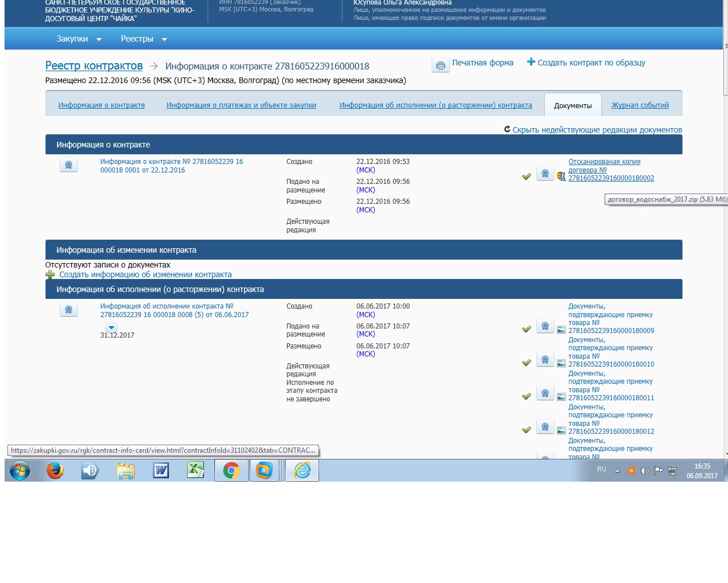Open Excel from the taskbar
Screen dimensions: 728x583
tap(196, 470)
